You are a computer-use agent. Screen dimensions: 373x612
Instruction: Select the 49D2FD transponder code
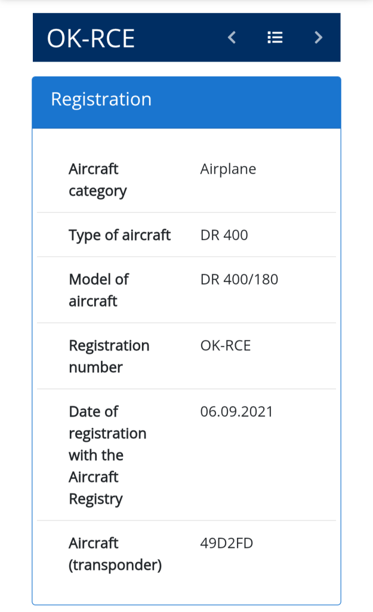[x=226, y=543]
